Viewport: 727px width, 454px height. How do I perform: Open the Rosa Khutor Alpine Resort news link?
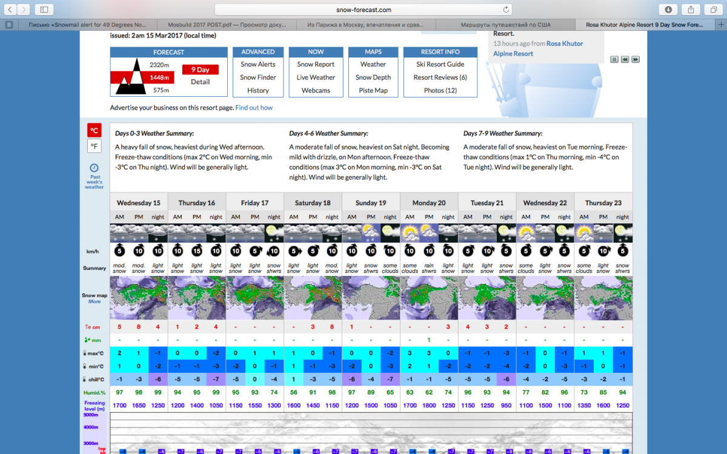[x=539, y=48]
